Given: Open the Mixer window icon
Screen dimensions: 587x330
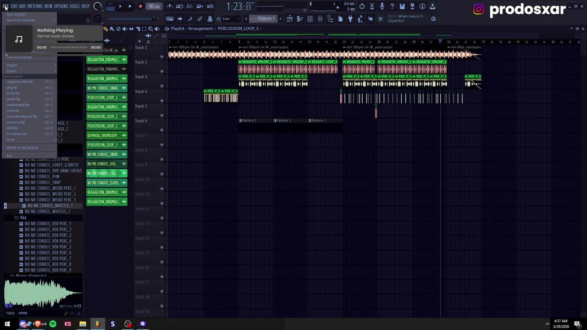Looking at the screenshot, I should point(320,19).
